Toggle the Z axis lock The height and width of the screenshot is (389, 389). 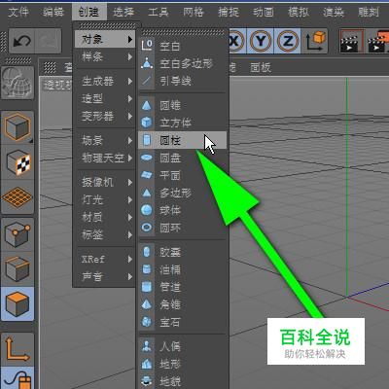(288, 41)
